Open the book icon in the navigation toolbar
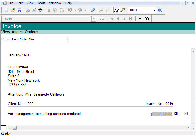The height and width of the screenshot is (136, 196). click(x=146, y=19)
